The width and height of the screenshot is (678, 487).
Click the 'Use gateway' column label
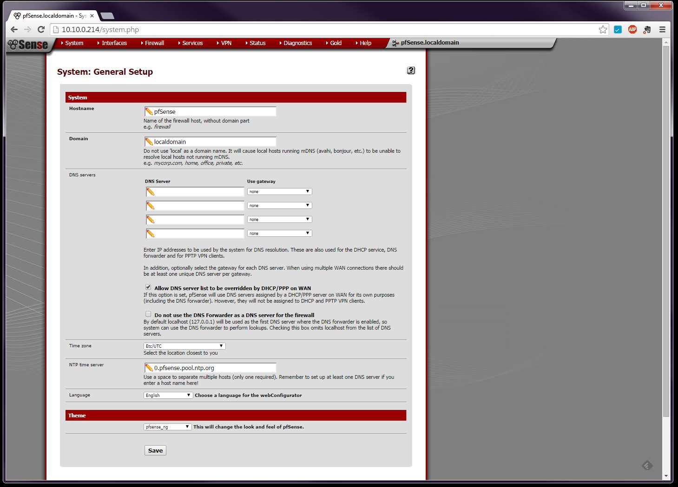click(261, 182)
